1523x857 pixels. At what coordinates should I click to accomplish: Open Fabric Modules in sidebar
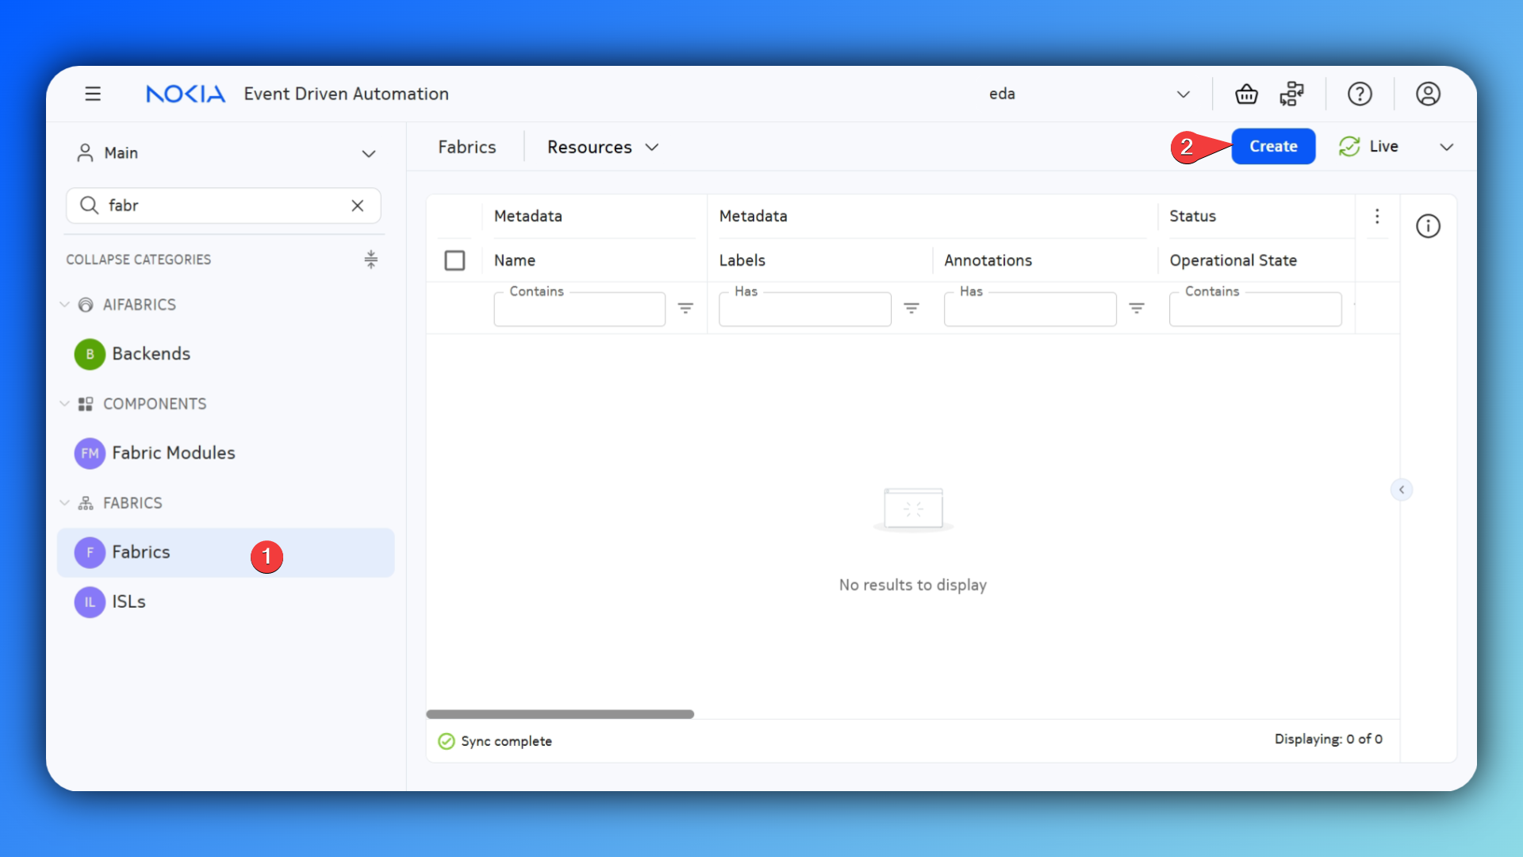click(173, 453)
